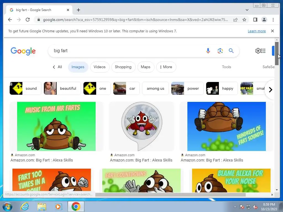Image resolution: width=283 pixels, height=212 pixels.
Task: Go back to the previous page
Action: 10,20
